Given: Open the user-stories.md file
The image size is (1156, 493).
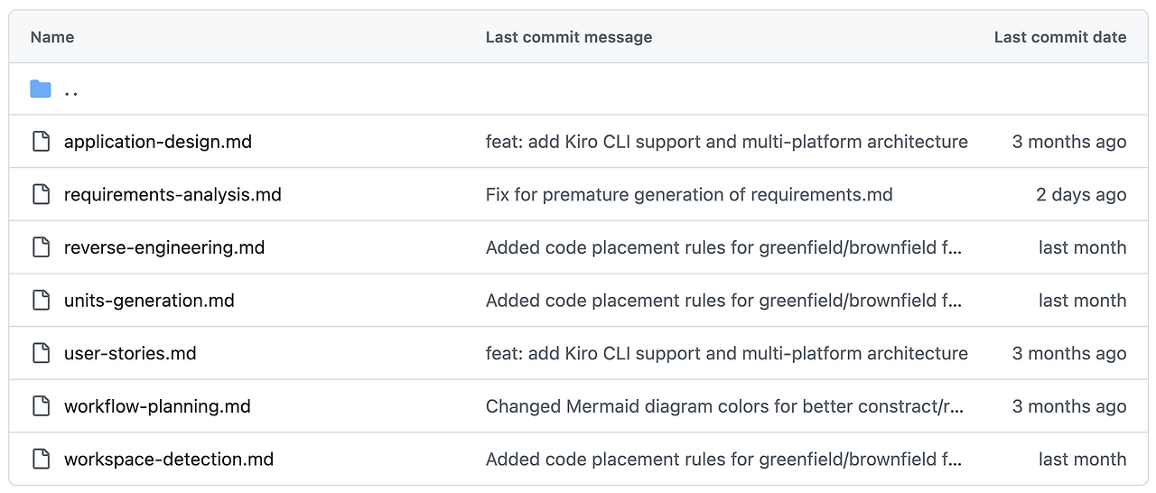Looking at the screenshot, I should 130,353.
